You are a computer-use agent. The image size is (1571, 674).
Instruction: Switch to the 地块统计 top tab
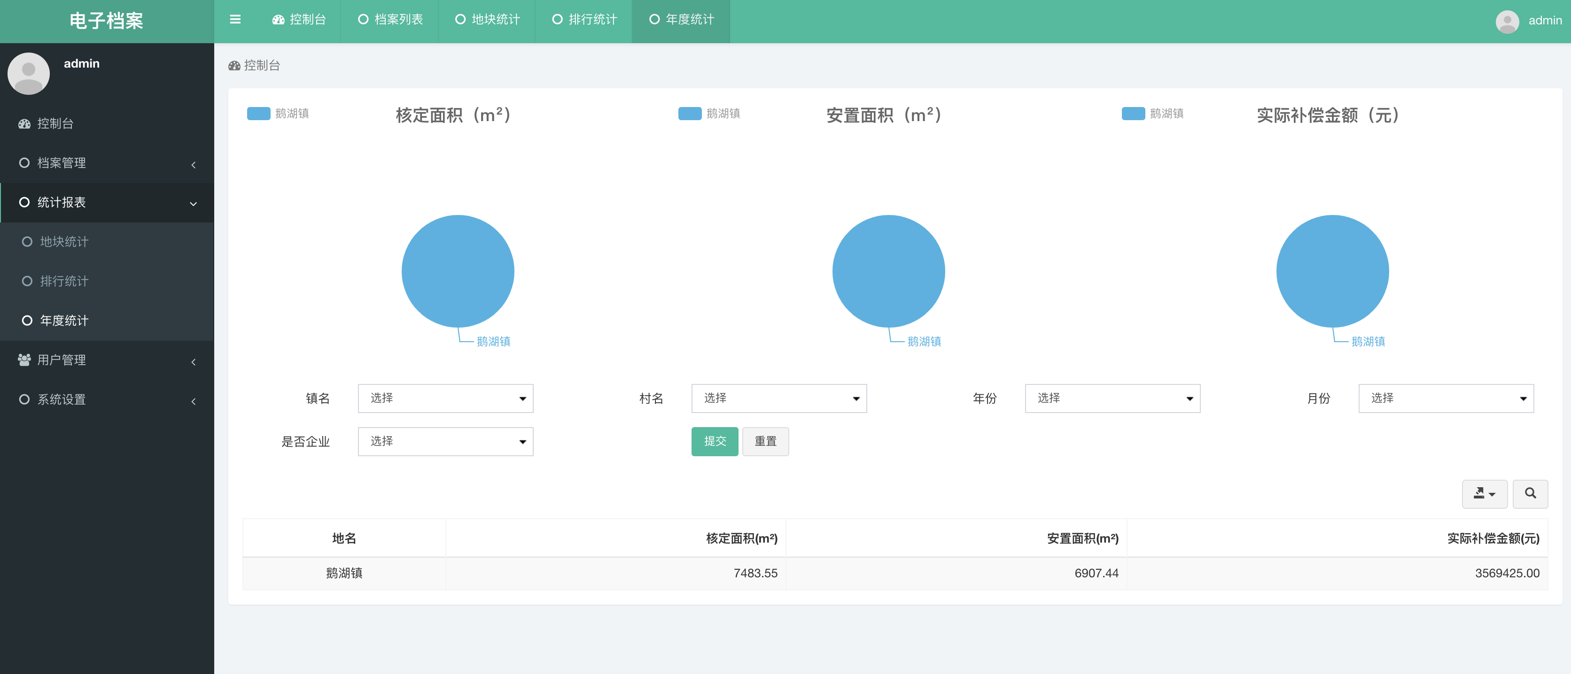point(487,20)
